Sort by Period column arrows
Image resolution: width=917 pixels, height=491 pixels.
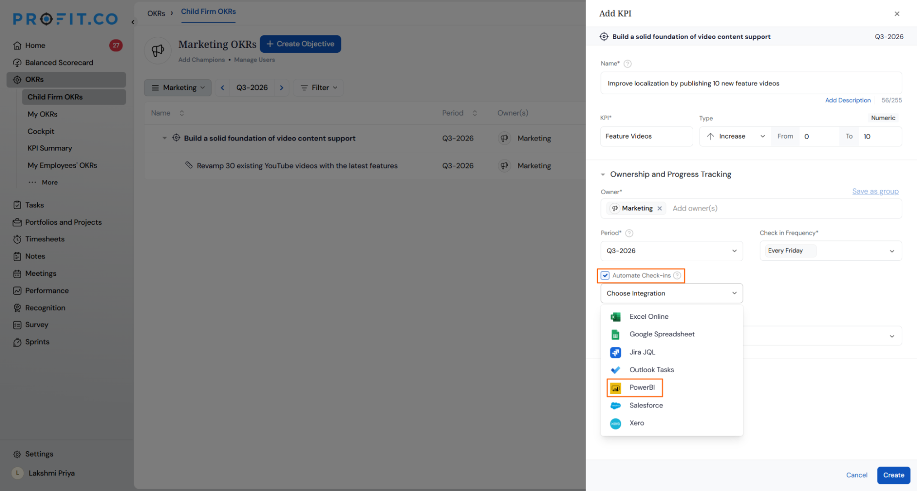(x=475, y=113)
